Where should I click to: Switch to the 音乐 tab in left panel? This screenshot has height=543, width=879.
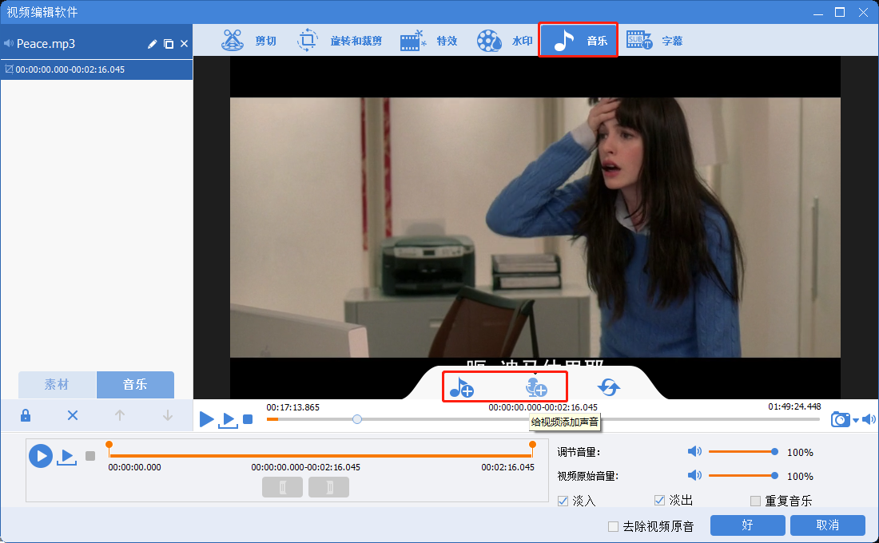click(x=135, y=384)
